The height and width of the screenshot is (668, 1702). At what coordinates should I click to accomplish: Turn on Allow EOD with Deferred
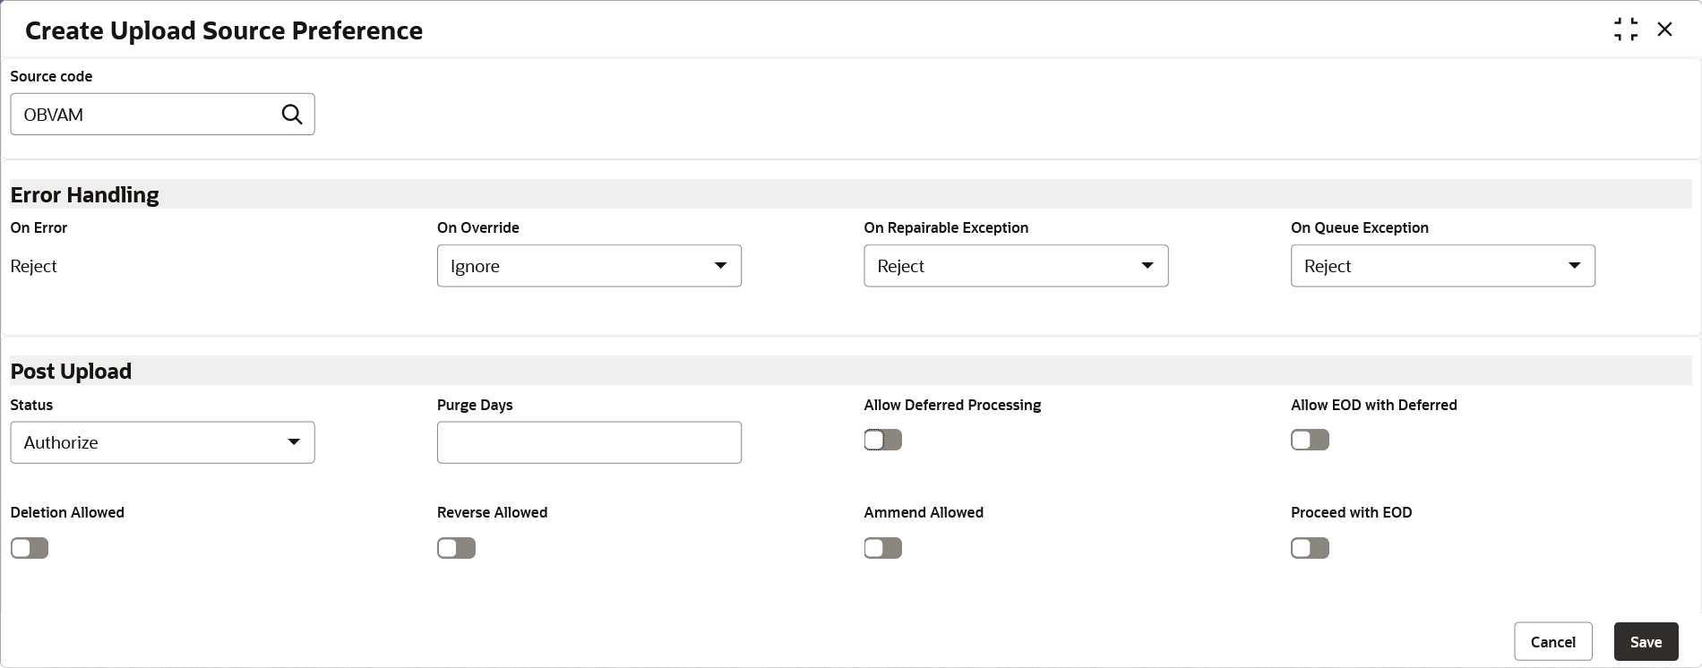(x=1310, y=440)
